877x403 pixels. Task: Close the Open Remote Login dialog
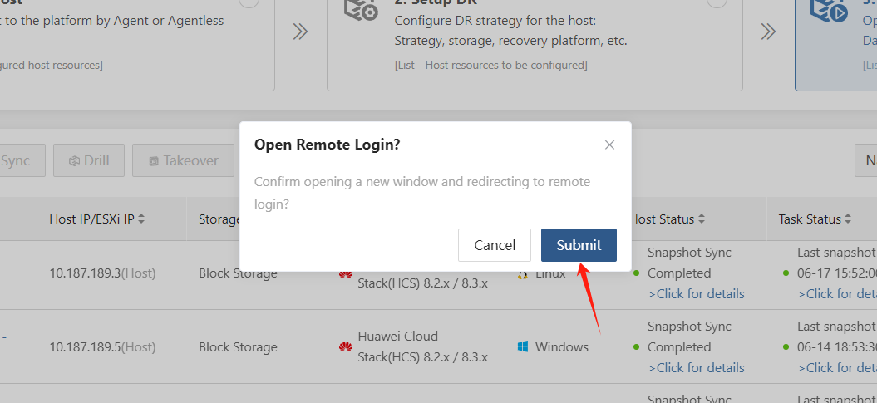coord(609,145)
